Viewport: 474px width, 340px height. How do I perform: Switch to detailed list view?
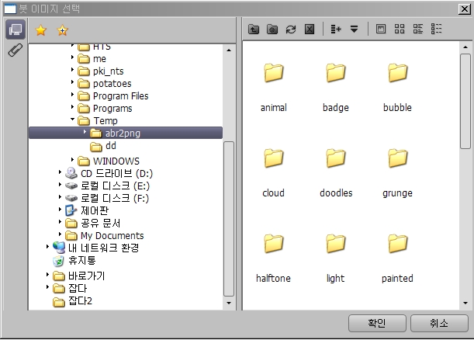click(436, 29)
